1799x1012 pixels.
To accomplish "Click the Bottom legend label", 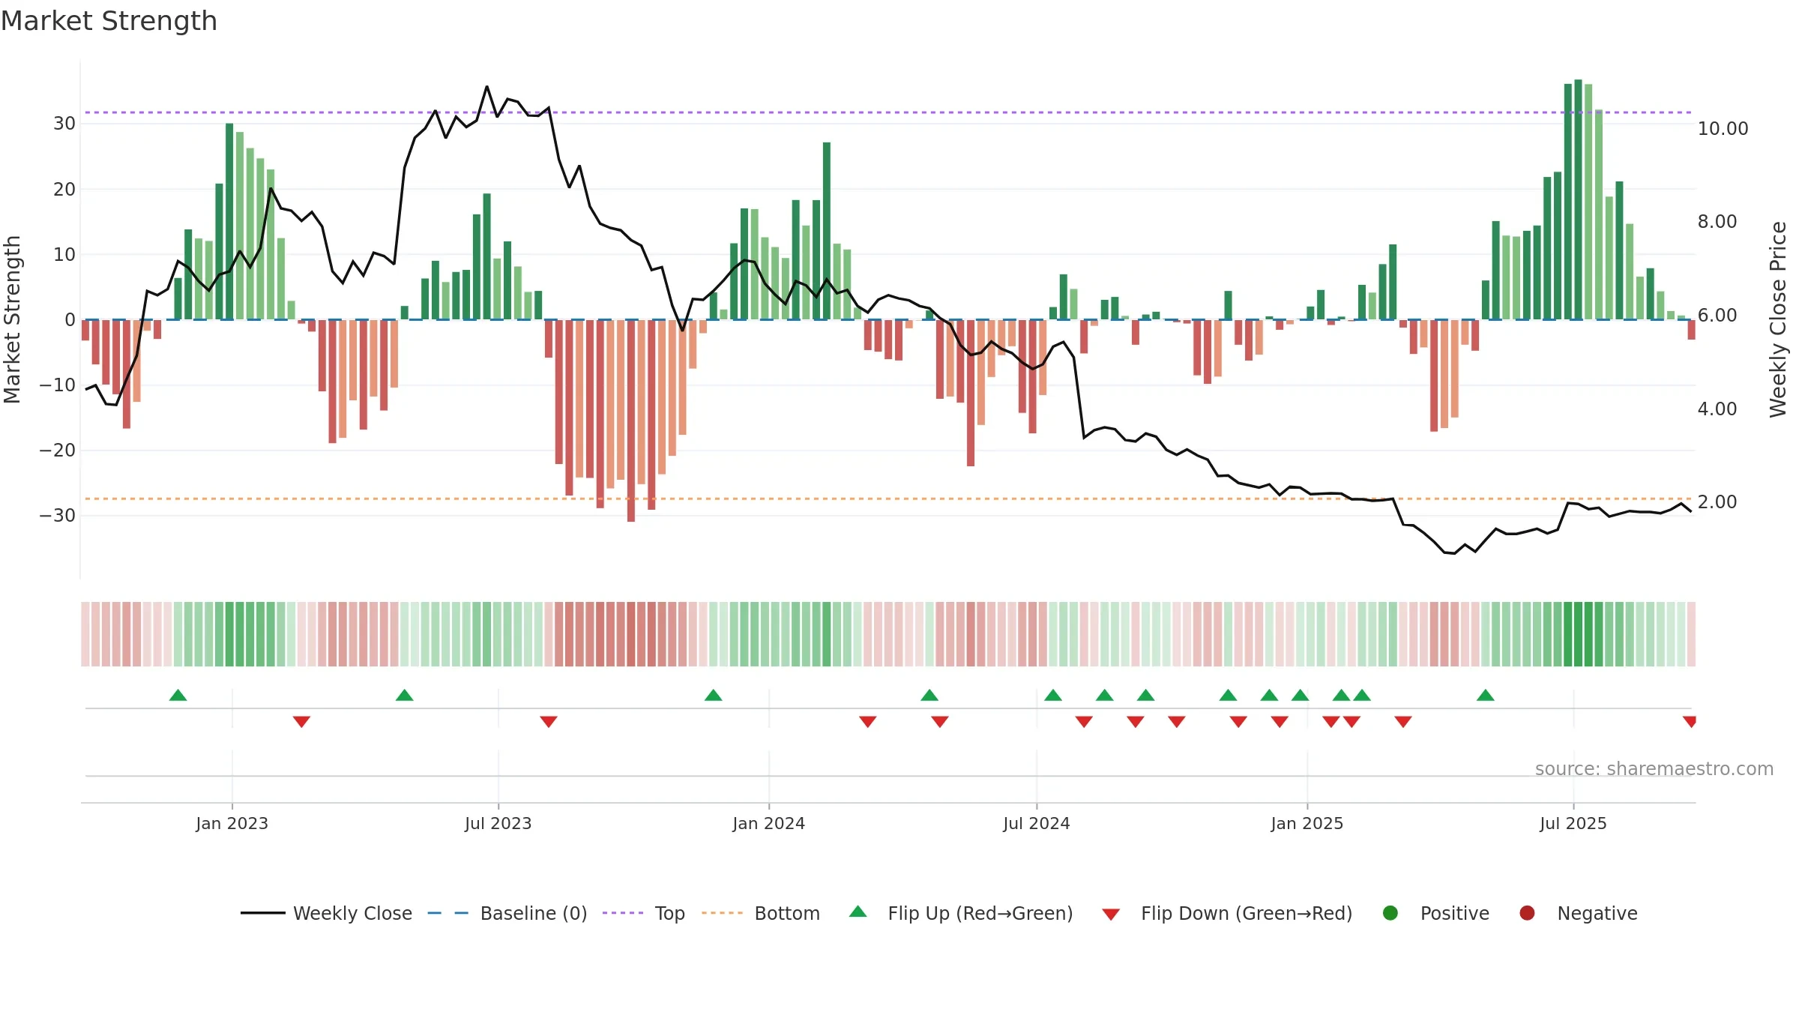I will (x=787, y=913).
